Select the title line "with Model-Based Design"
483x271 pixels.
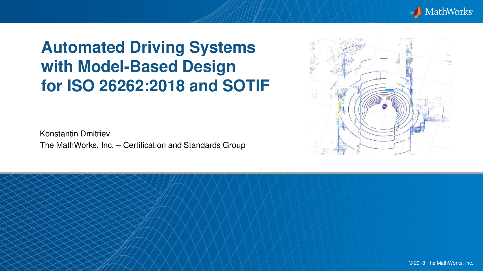(x=138, y=67)
